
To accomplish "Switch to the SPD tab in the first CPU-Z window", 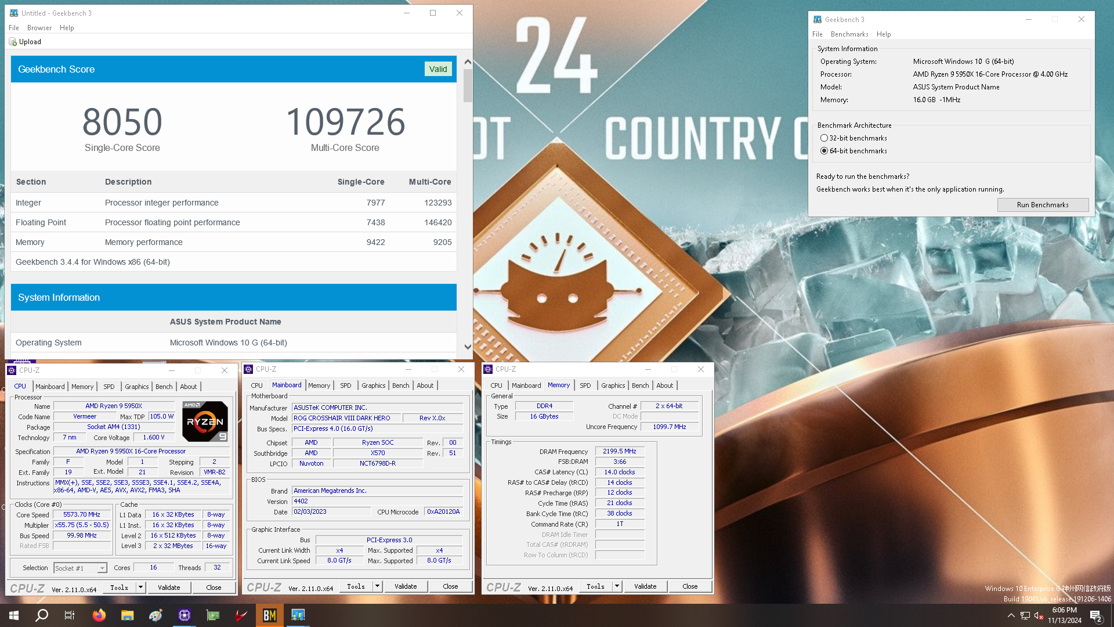I will (x=109, y=387).
